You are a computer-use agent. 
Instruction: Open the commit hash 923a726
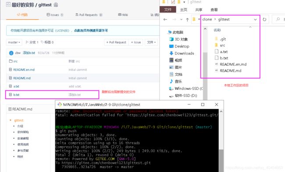point(43,53)
